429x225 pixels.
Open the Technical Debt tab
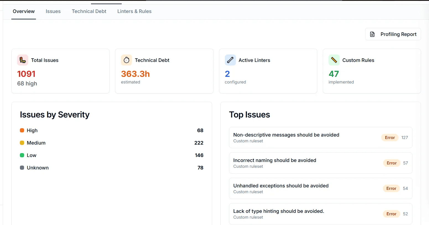89,11
